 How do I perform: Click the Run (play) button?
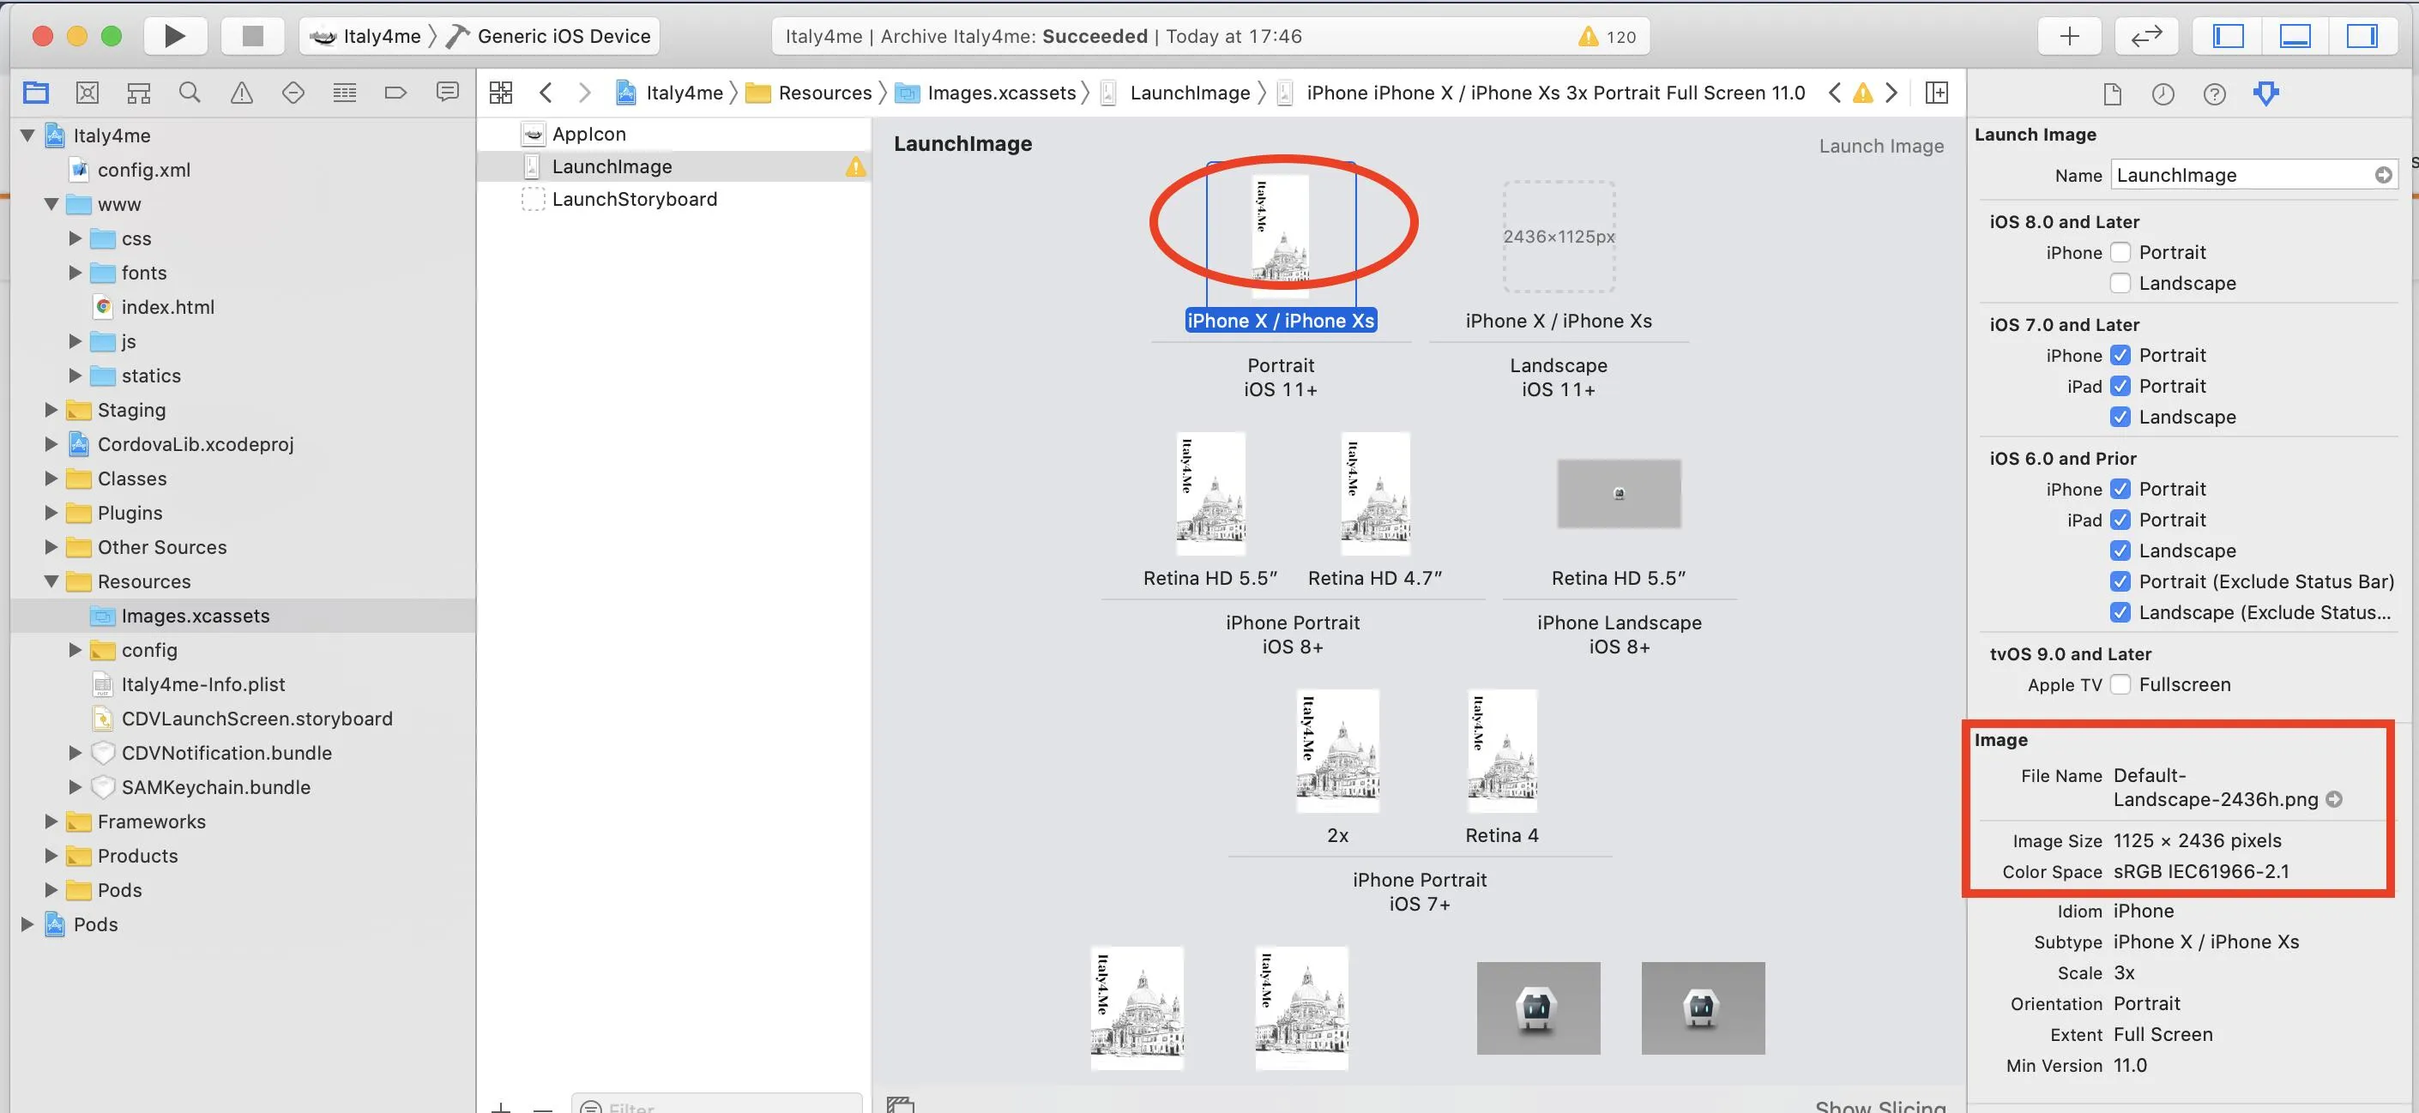(174, 36)
